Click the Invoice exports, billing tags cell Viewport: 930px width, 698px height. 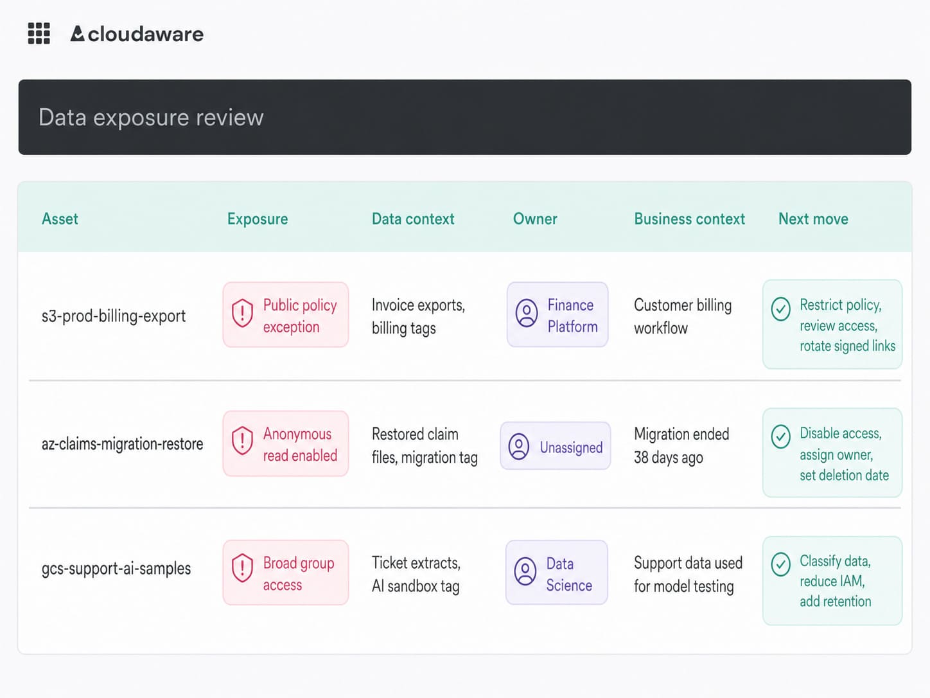pyautogui.click(x=418, y=316)
